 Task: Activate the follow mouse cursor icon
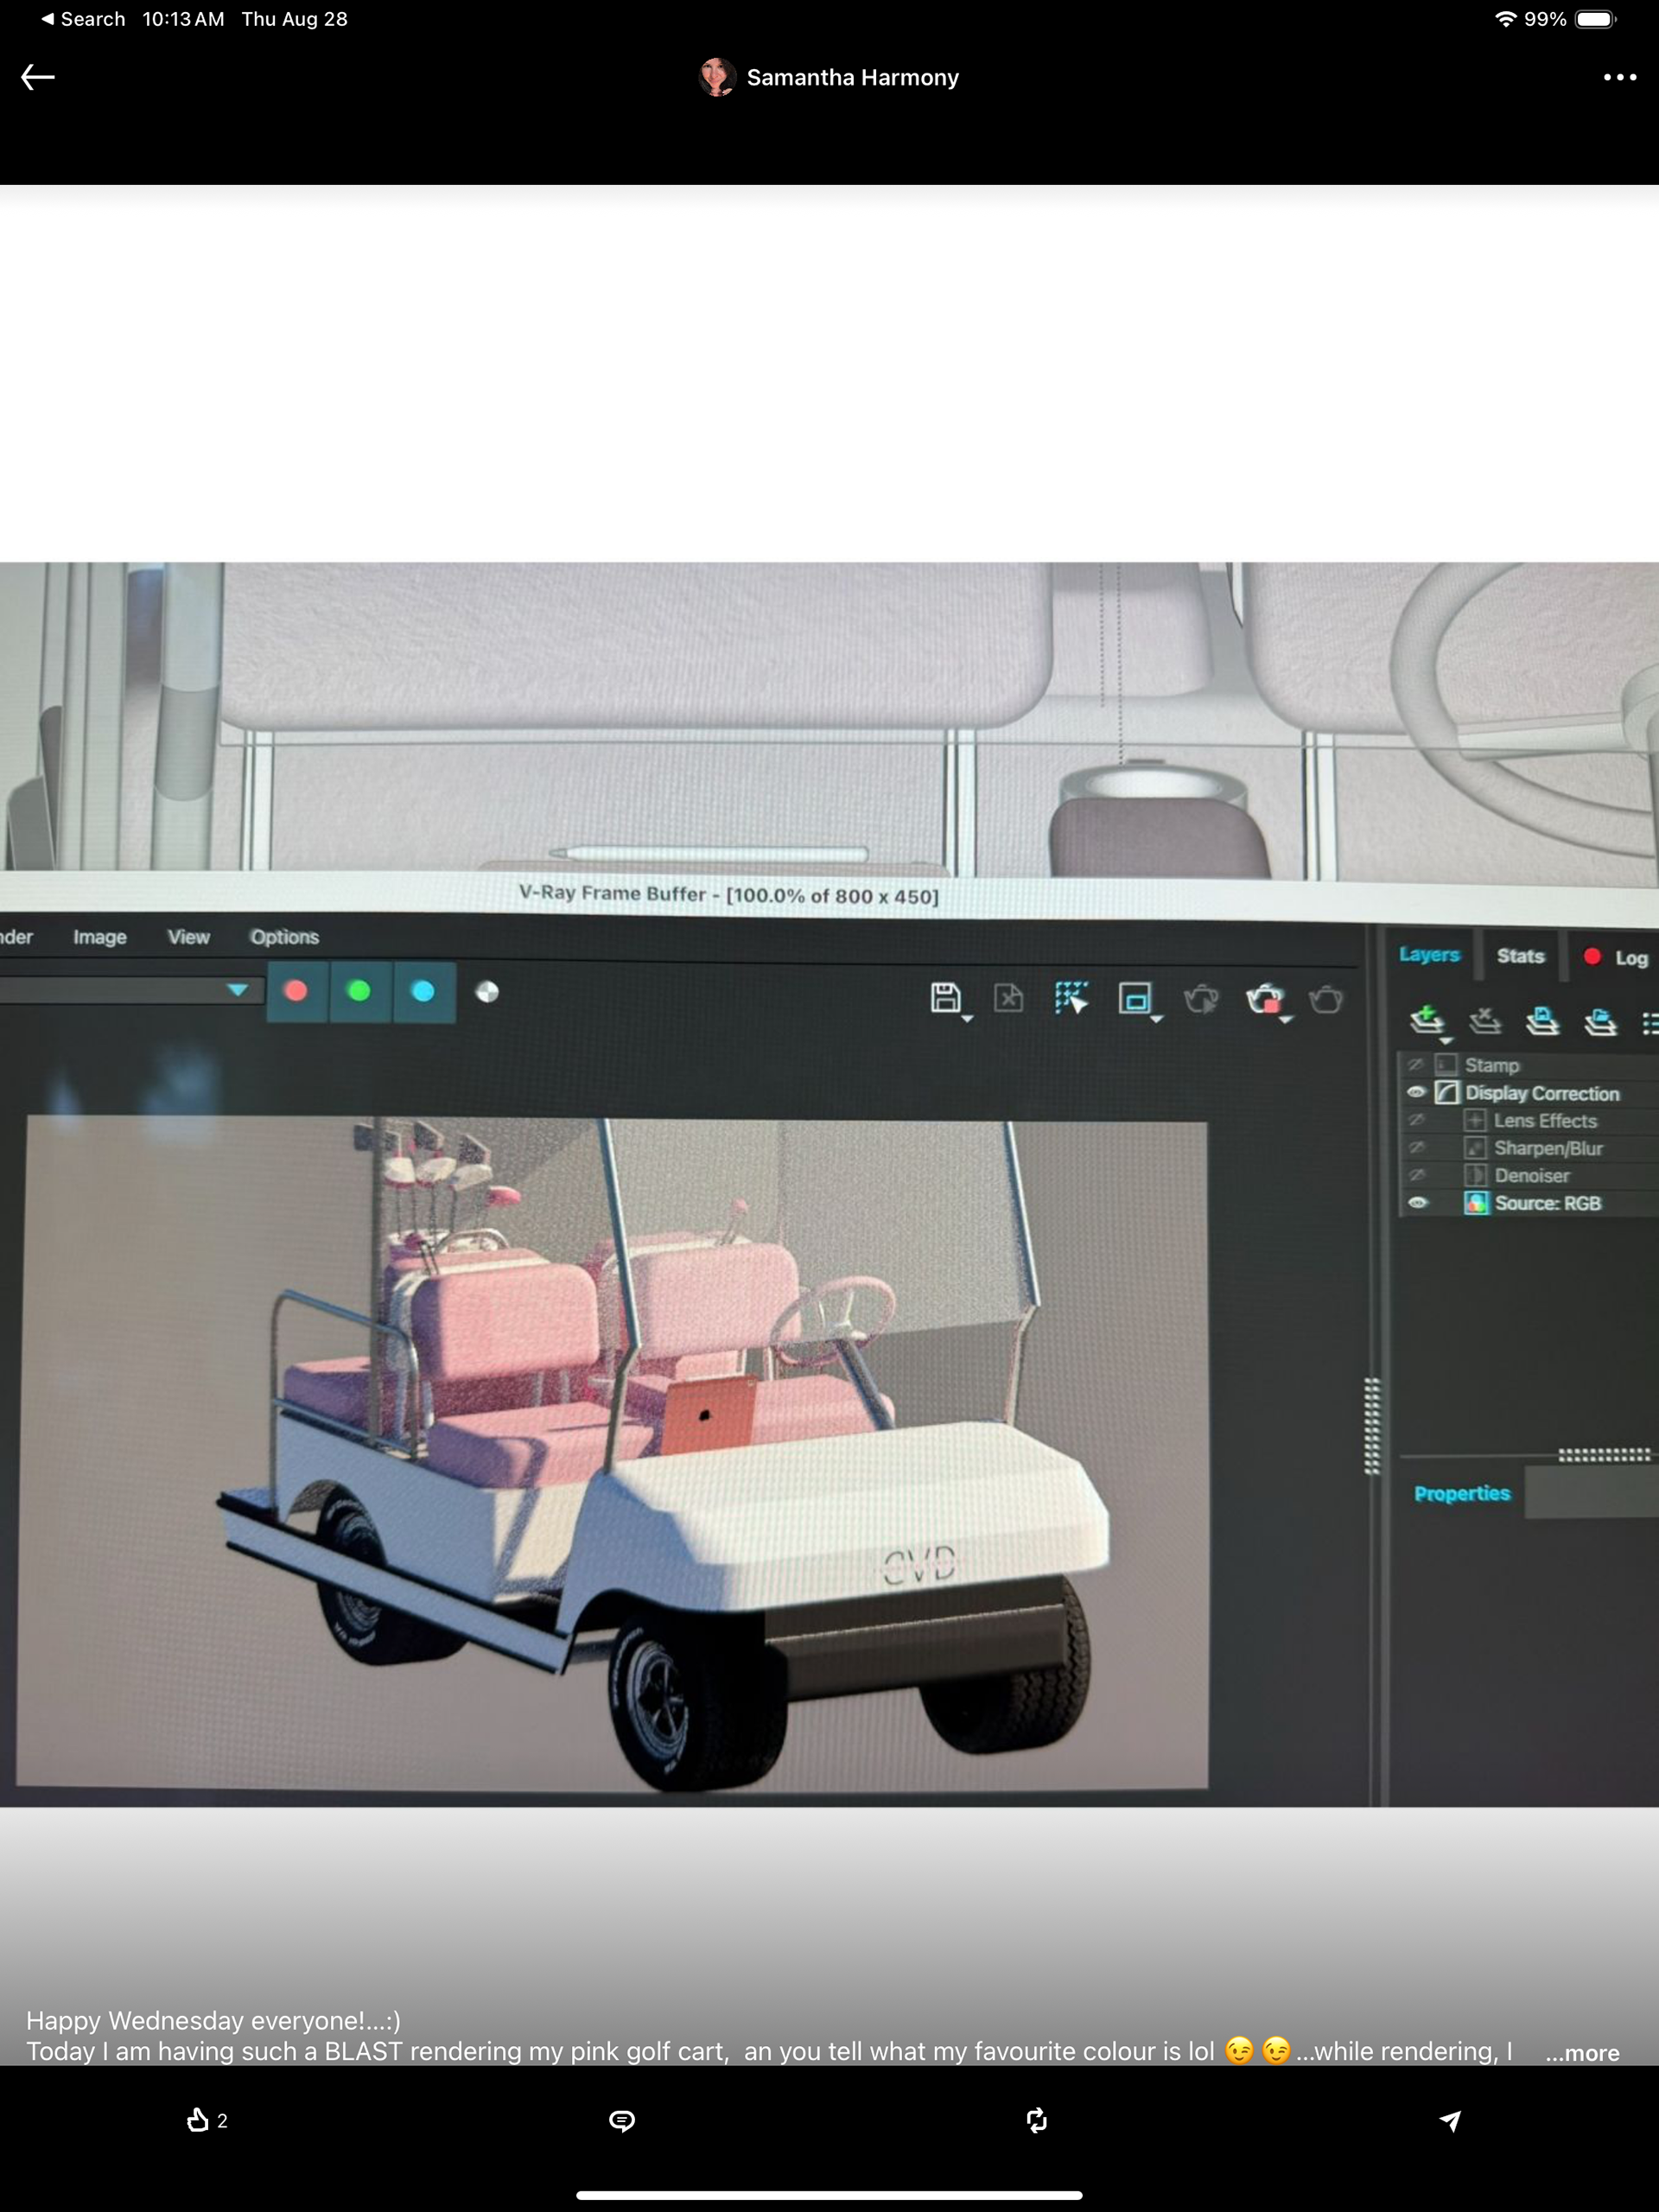(1071, 998)
